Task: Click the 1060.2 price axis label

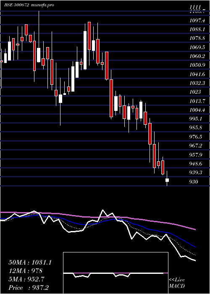Action: coord(197,56)
